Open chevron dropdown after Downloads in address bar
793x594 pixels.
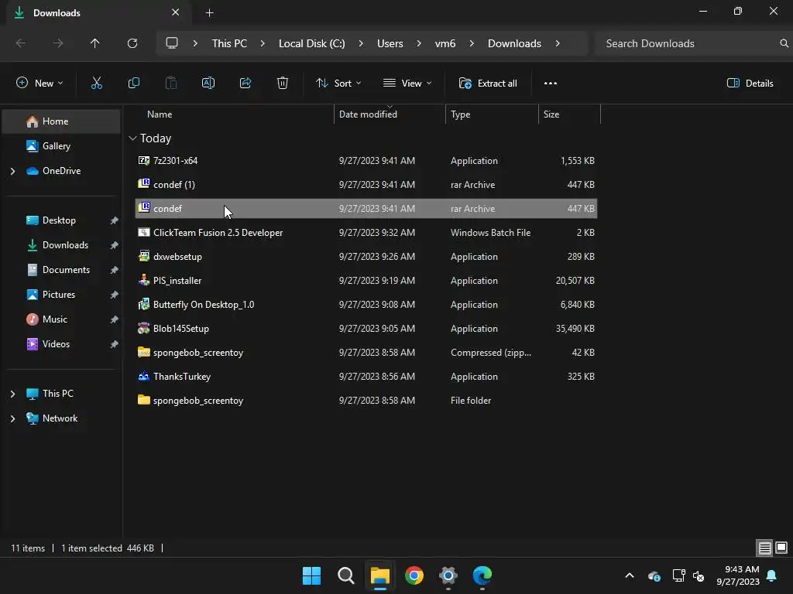(x=558, y=43)
